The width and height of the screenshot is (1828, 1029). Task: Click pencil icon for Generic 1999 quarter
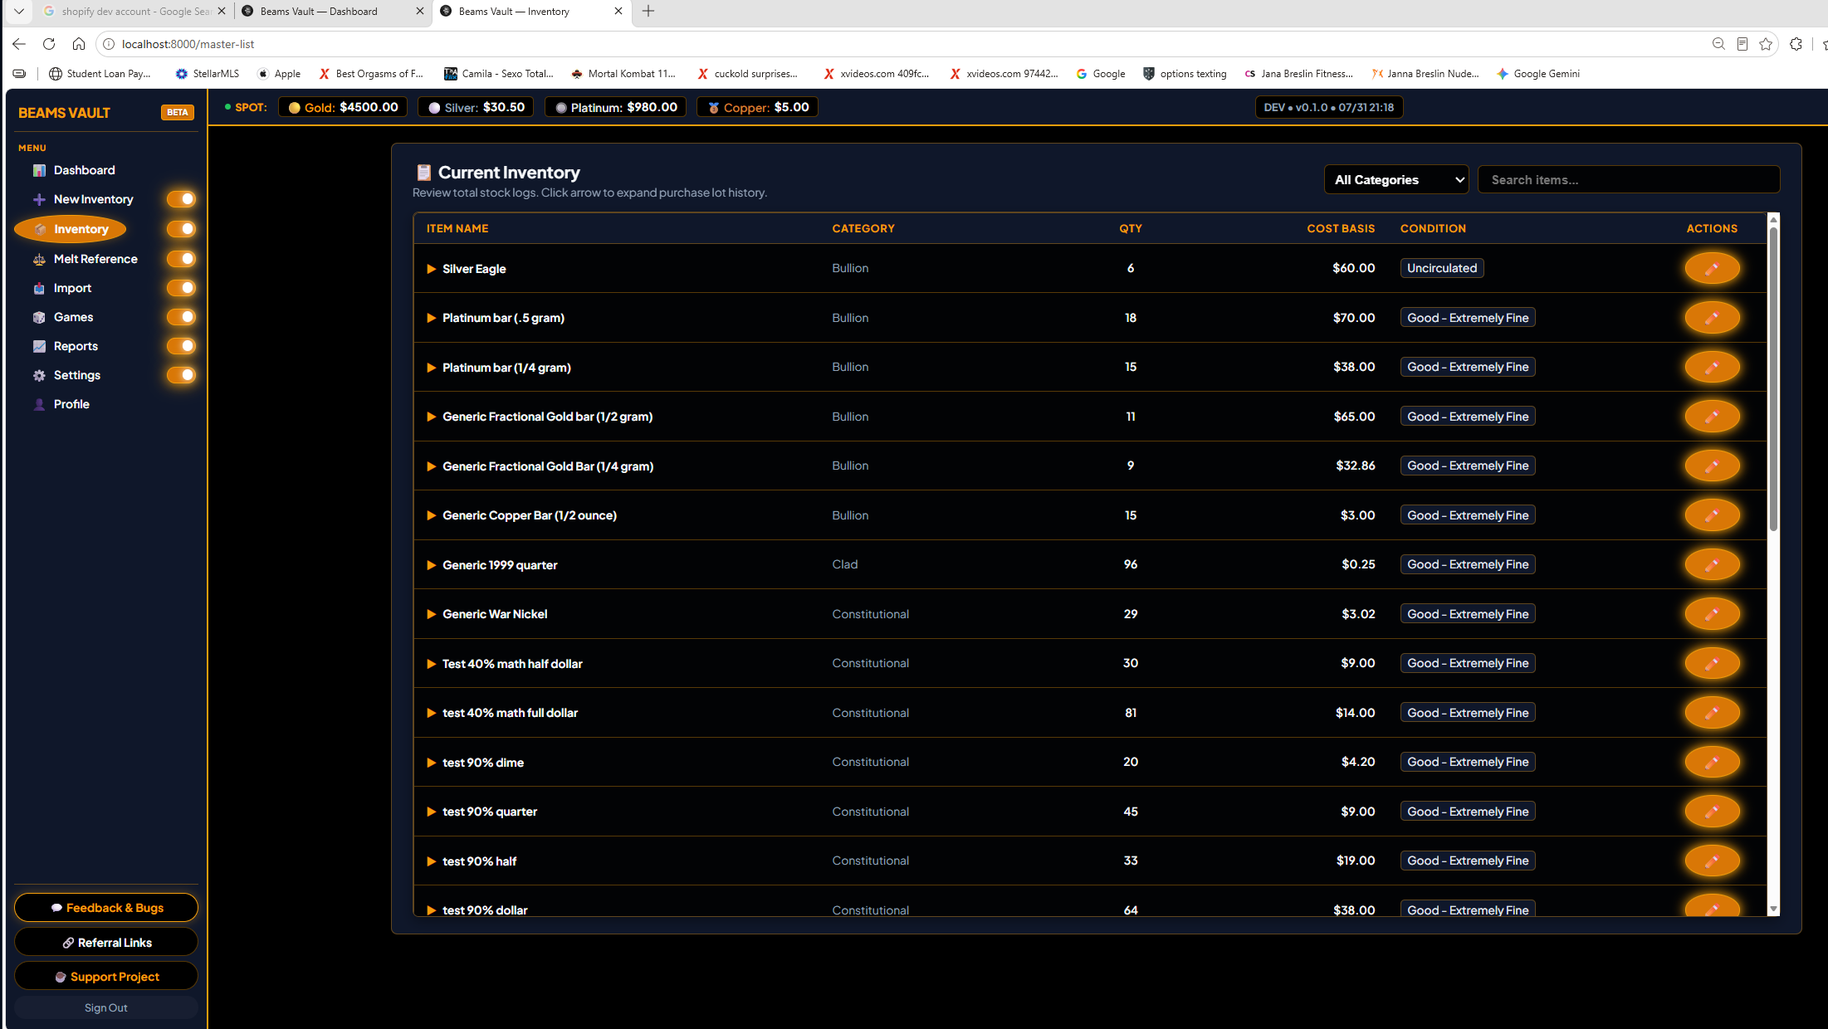1712,564
